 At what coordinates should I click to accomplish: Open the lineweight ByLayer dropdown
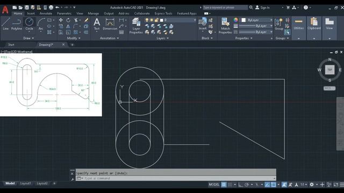coord(256,26)
